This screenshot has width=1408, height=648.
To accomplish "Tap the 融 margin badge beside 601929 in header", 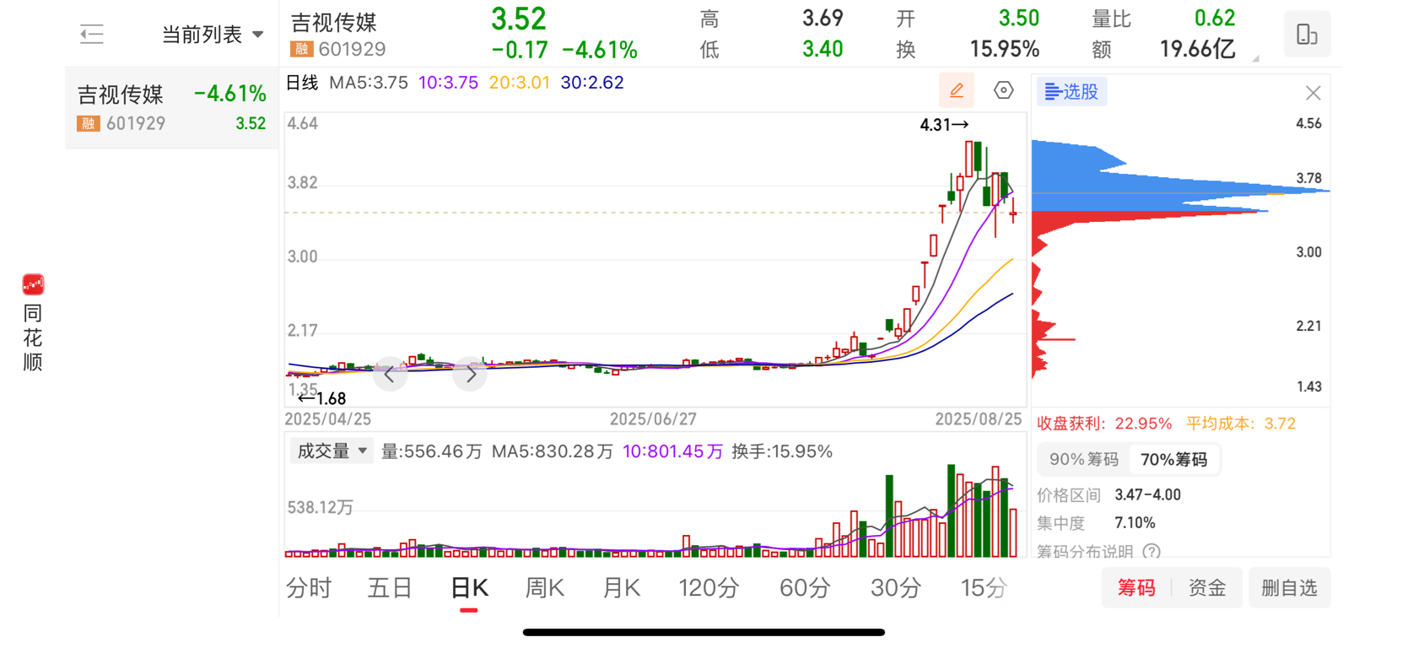I will point(301,49).
